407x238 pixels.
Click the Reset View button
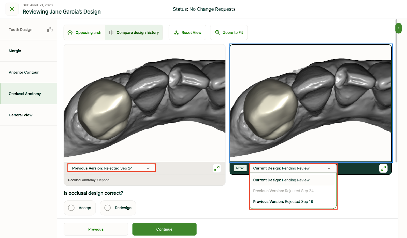tap(187, 33)
